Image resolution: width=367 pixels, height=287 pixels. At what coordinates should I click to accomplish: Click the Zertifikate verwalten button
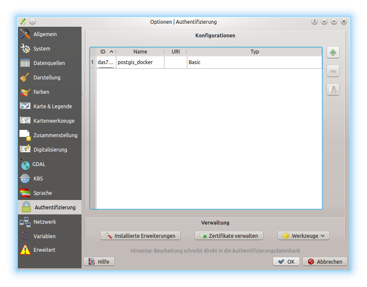coord(229,236)
